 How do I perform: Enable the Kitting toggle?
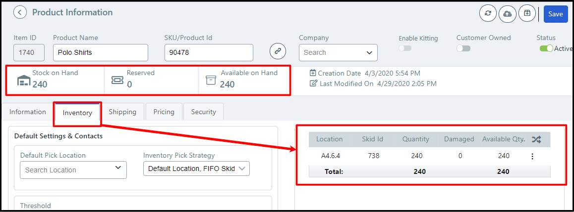(x=405, y=48)
